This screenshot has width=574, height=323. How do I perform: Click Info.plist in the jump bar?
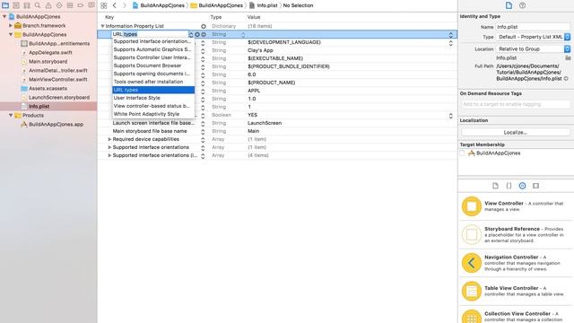coord(263,5)
